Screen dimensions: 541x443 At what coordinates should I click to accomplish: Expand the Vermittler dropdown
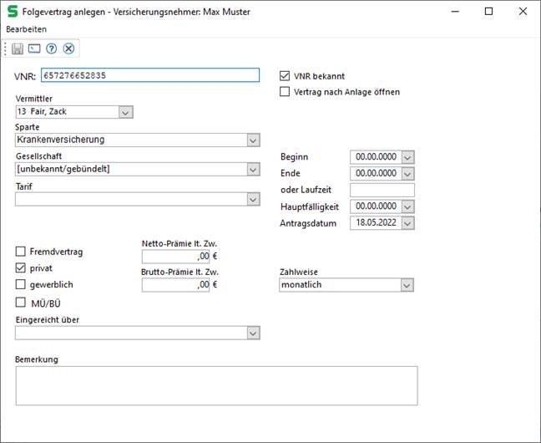click(125, 112)
